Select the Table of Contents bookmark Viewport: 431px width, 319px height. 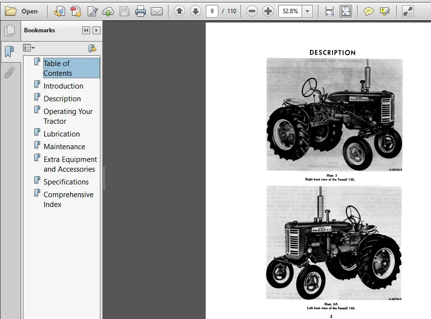click(72, 68)
